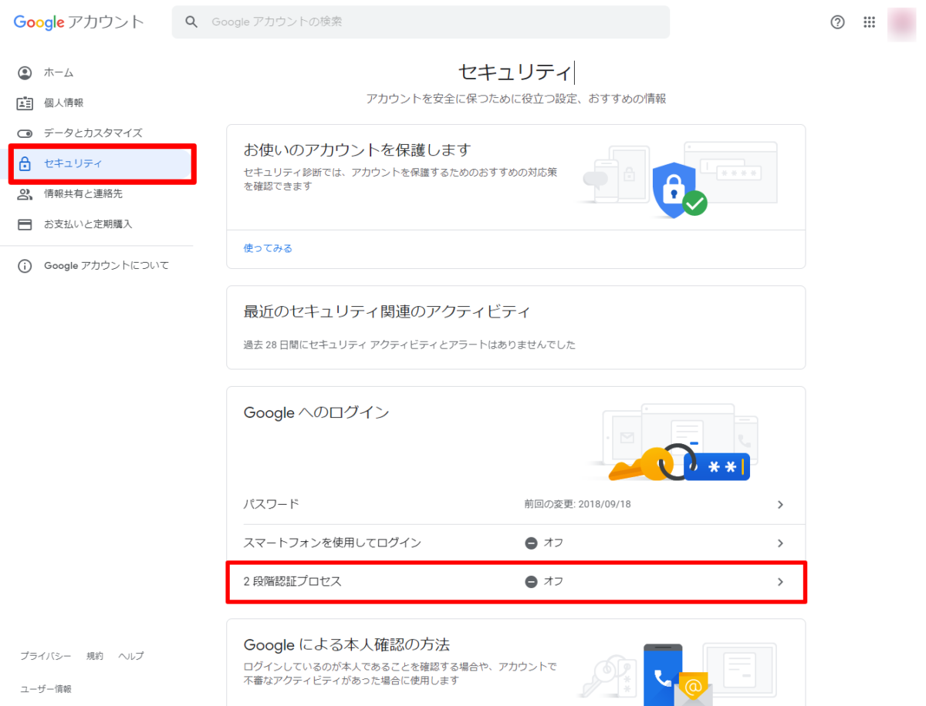Click the Google へのログイン heading
Image resolution: width=926 pixels, height=706 pixels.
316,412
